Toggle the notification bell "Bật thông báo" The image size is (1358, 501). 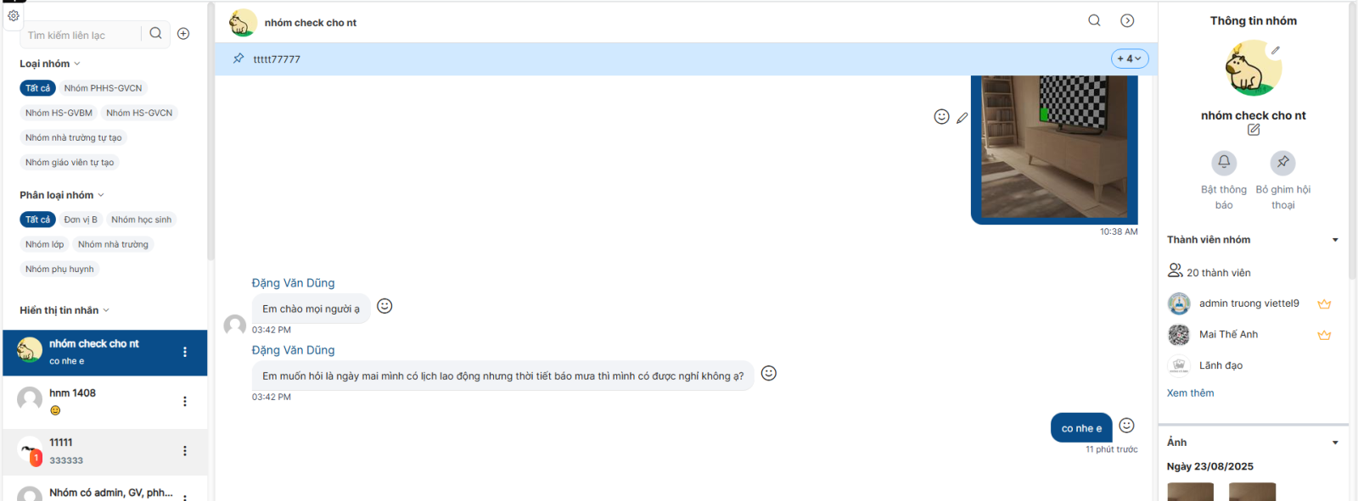pyautogui.click(x=1223, y=162)
